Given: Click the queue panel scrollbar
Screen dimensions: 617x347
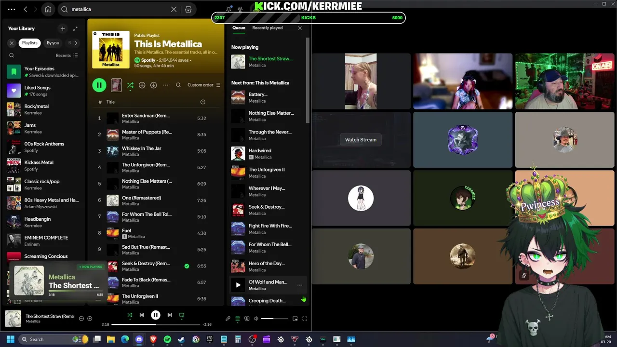Looking at the screenshot, I should click(308, 80).
